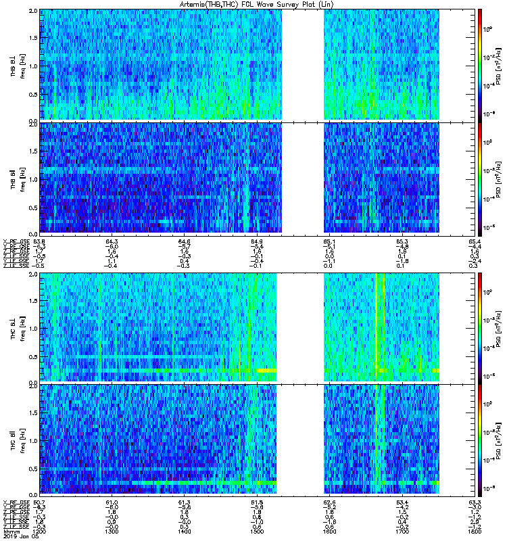Click the 1200 time tick label

[39, 532]
